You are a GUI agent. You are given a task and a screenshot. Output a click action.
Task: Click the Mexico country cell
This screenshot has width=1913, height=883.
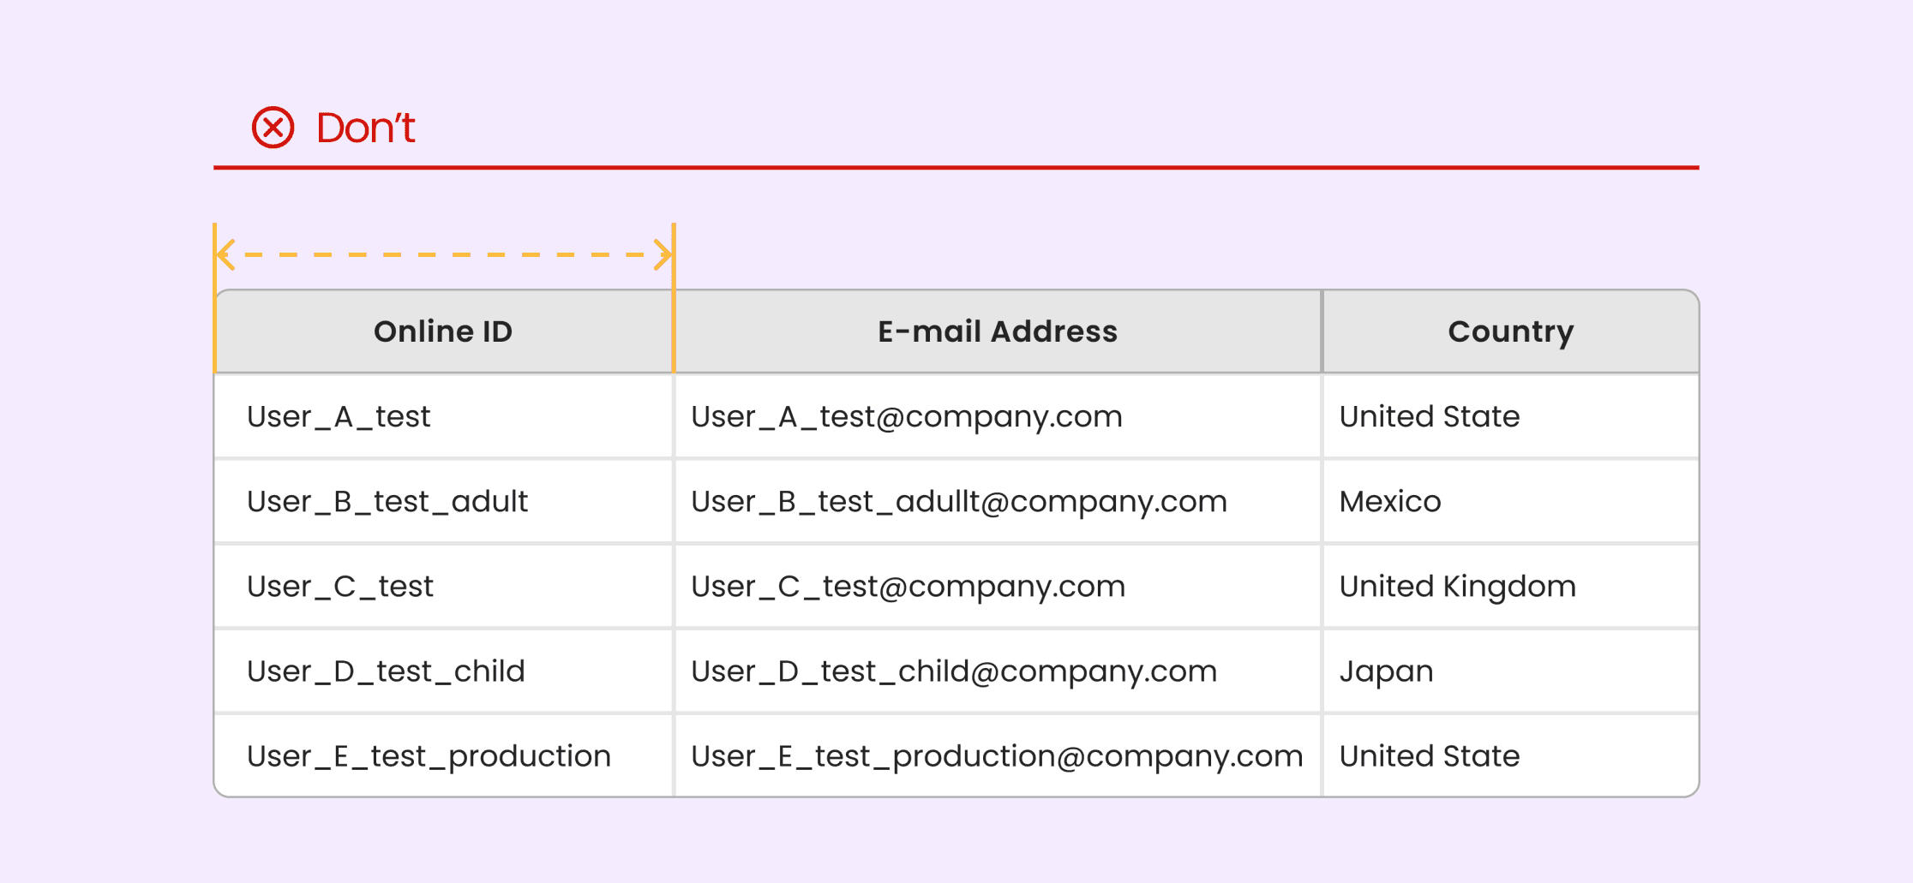[1511, 501]
